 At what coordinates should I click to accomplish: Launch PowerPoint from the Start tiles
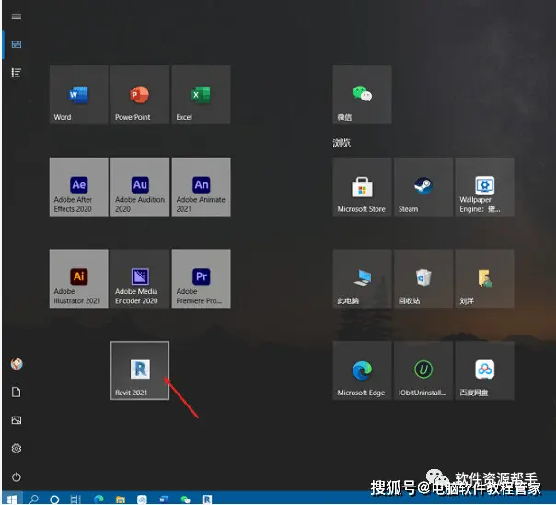pyautogui.click(x=140, y=95)
